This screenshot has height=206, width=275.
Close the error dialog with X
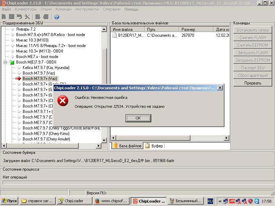(x=220, y=88)
